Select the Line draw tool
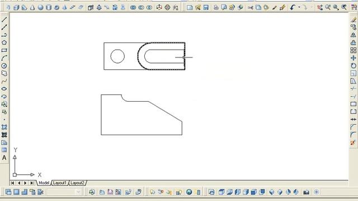Screen dimensions: 358x201 pos(4,20)
